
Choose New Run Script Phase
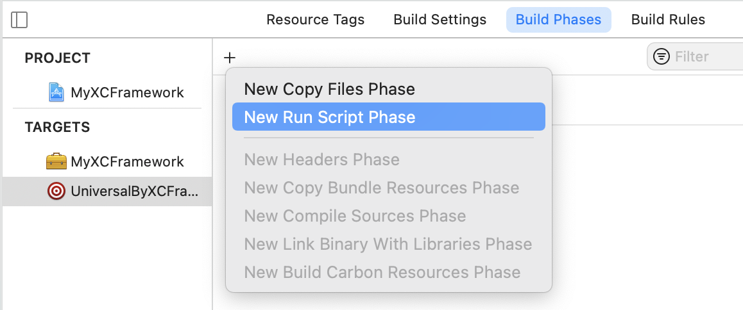click(389, 117)
